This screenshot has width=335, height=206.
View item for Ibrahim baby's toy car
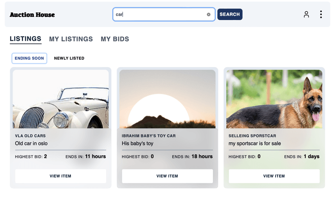(167, 176)
